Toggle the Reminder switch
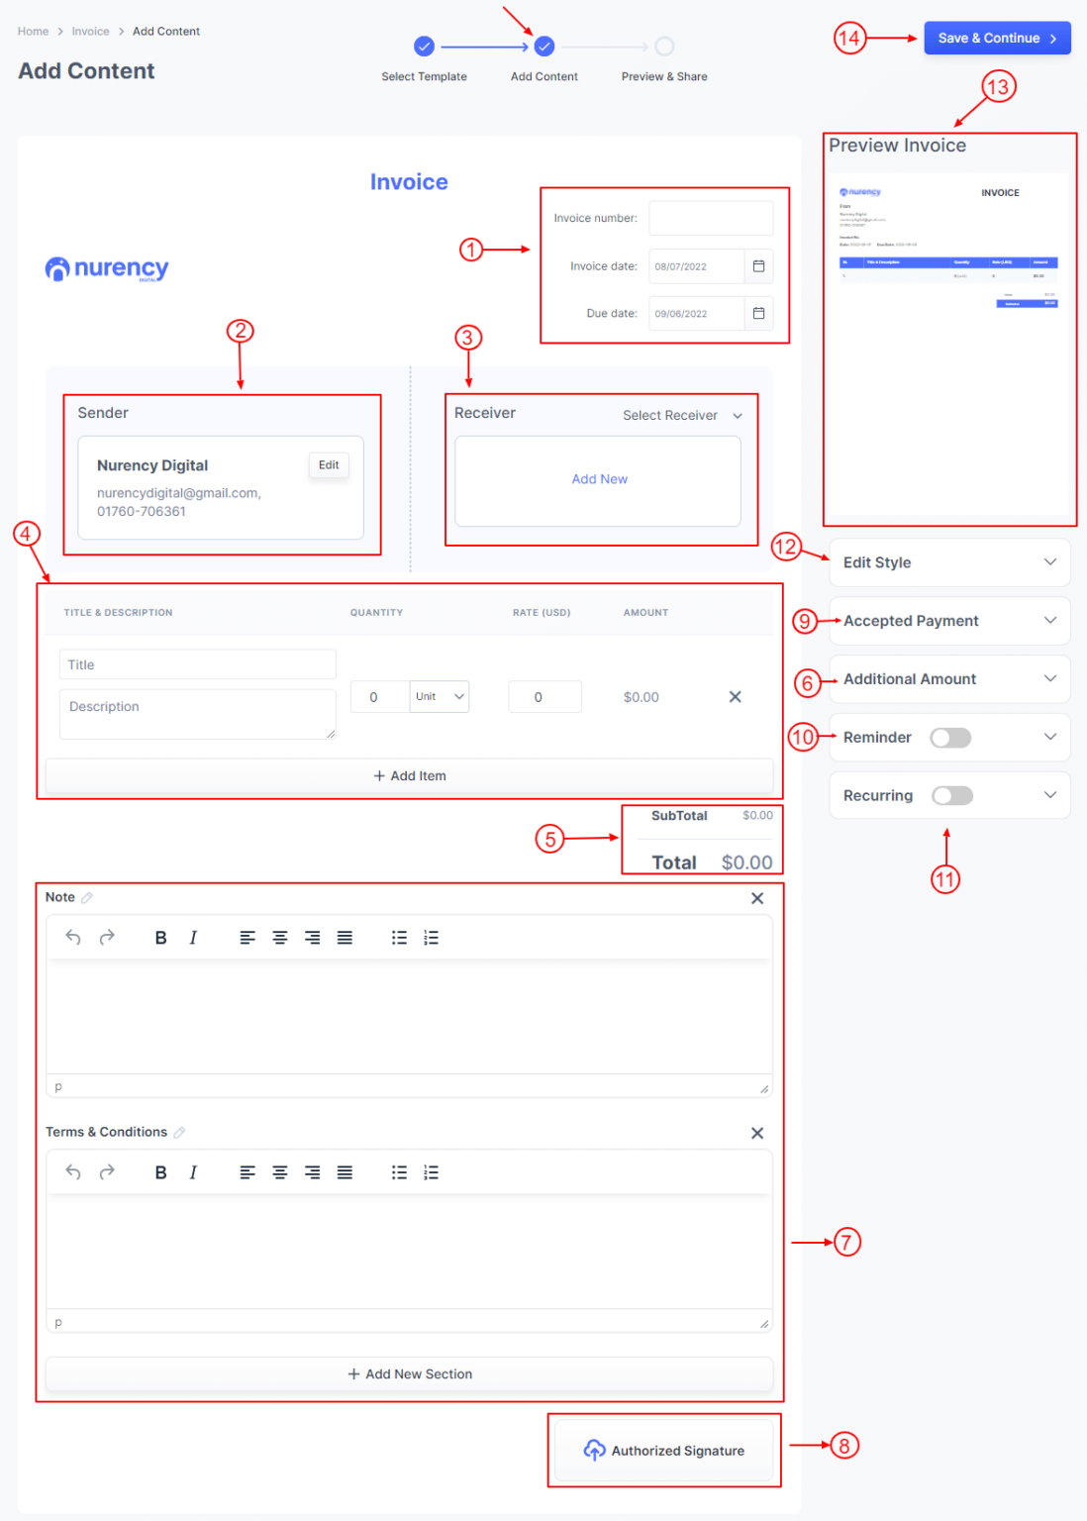 point(950,738)
